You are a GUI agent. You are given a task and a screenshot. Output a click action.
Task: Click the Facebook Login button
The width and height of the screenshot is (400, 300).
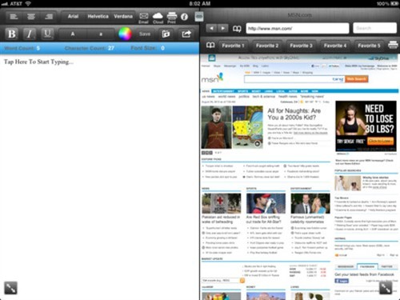point(342,281)
